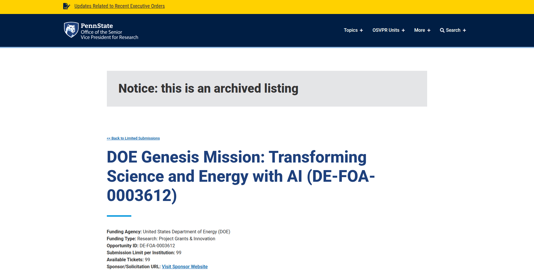Select the archived listing notice heading
The width and height of the screenshot is (534, 270).
208,89
